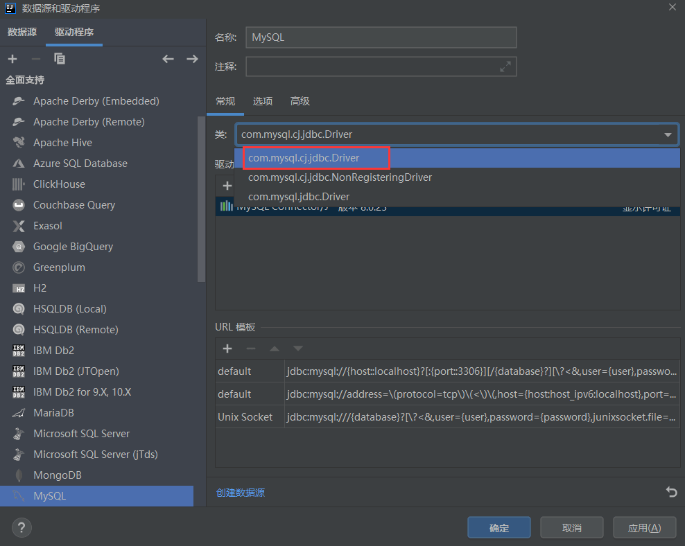Open the 类 class dropdown

668,134
